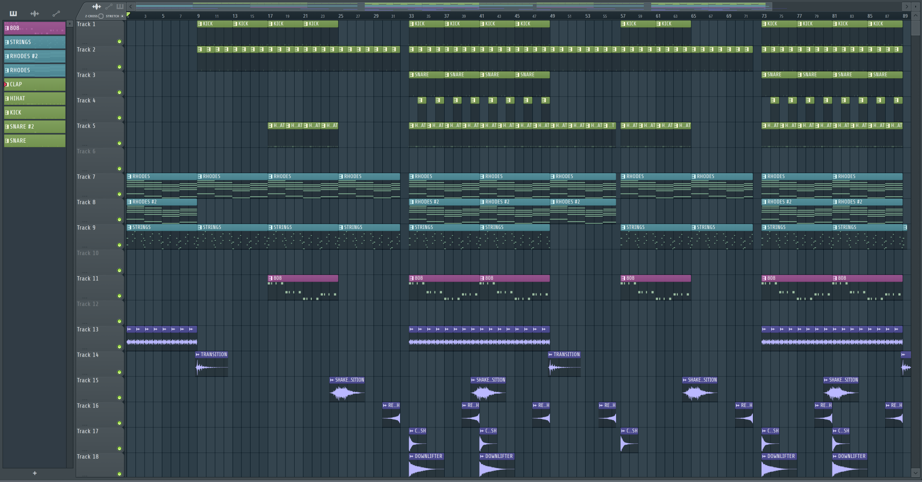Select the Track 14 header
Screen dimensions: 922x482
(100, 363)
